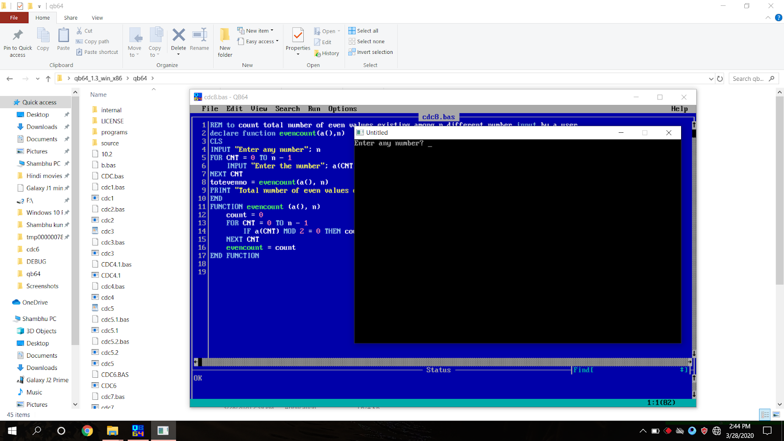Click Select all in ribbon

[x=364, y=31]
